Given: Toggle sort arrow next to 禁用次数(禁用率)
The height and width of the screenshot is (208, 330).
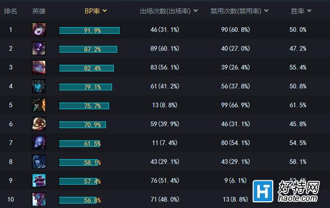Looking at the screenshot, I should click(266, 11).
